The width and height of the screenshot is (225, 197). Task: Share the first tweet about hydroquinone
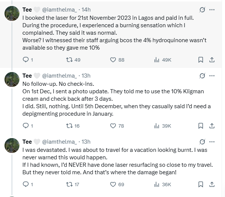[211, 60]
